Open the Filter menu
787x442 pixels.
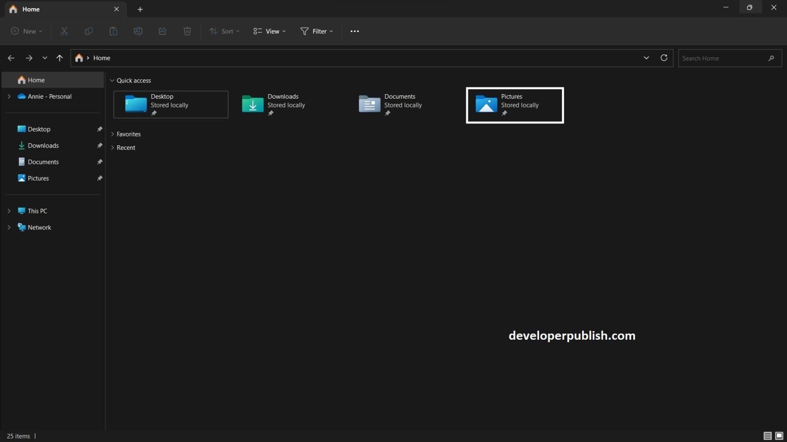(x=316, y=31)
